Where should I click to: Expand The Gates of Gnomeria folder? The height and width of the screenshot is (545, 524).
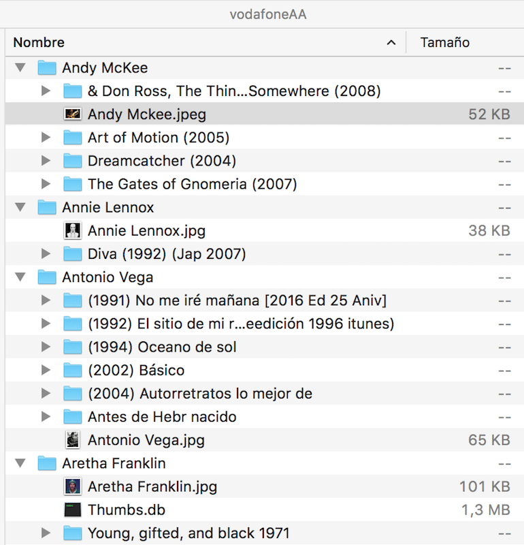pos(46,184)
